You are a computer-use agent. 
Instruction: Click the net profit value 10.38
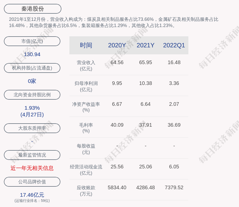[145, 83]
